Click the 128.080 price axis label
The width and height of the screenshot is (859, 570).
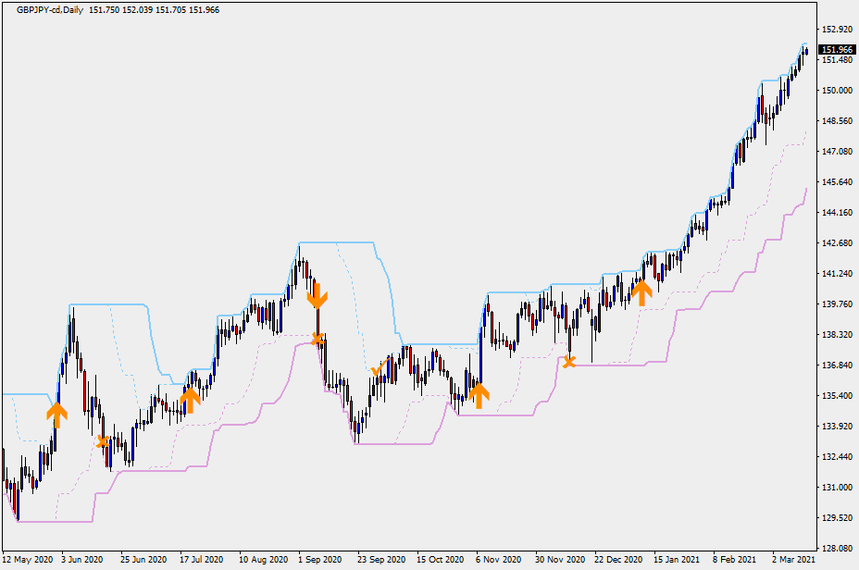coord(836,548)
